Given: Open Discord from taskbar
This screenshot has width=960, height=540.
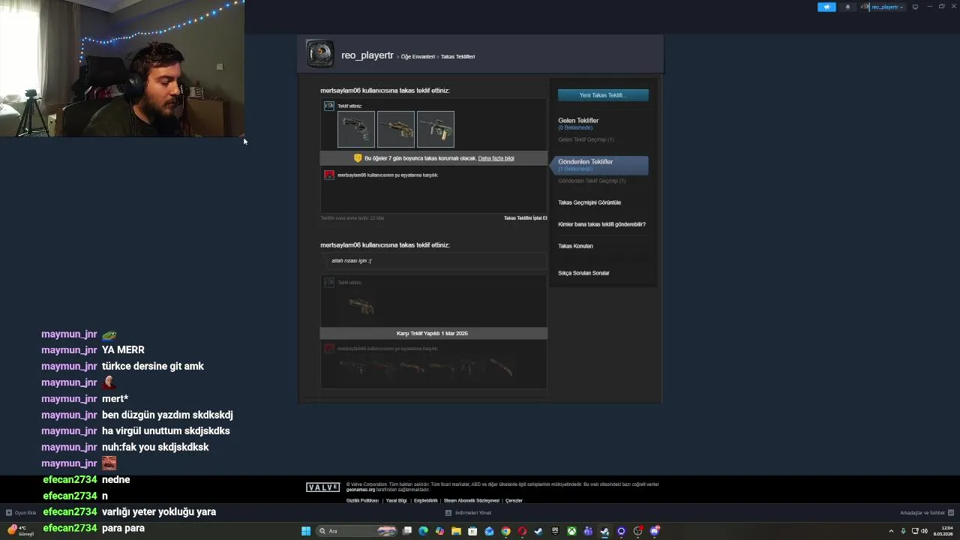Looking at the screenshot, I should (x=655, y=531).
